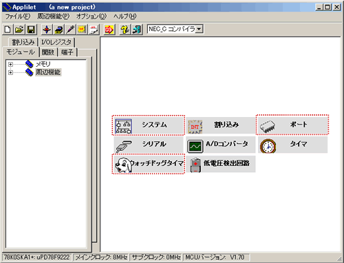The width and height of the screenshot is (344, 263).
Task: Expand the 周辺機能 tree node
Action: coord(10,72)
